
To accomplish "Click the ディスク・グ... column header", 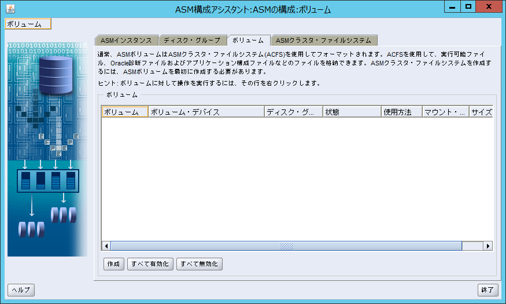I will pyautogui.click(x=294, y=112).
